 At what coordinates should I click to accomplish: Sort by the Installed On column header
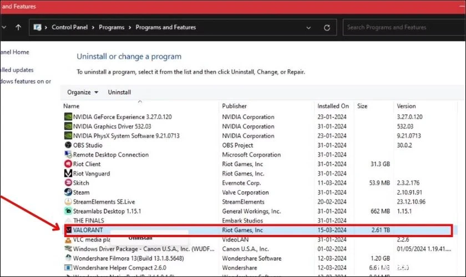tap(333, 106)
